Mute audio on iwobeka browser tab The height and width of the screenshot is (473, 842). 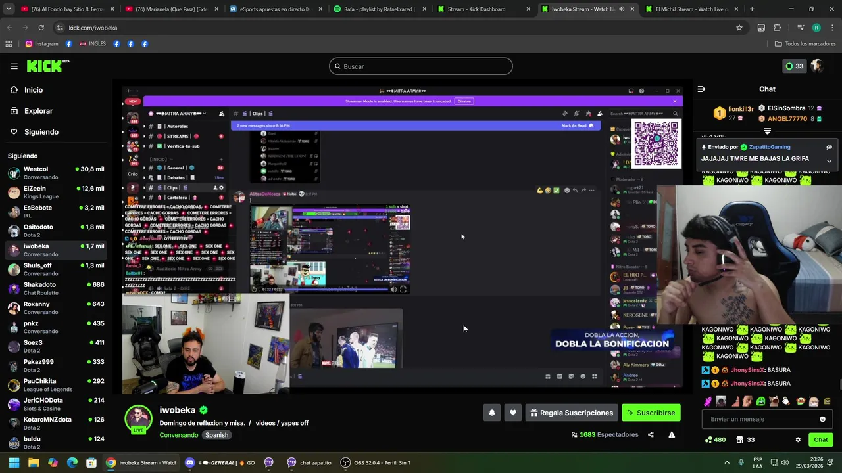[622, 9]
